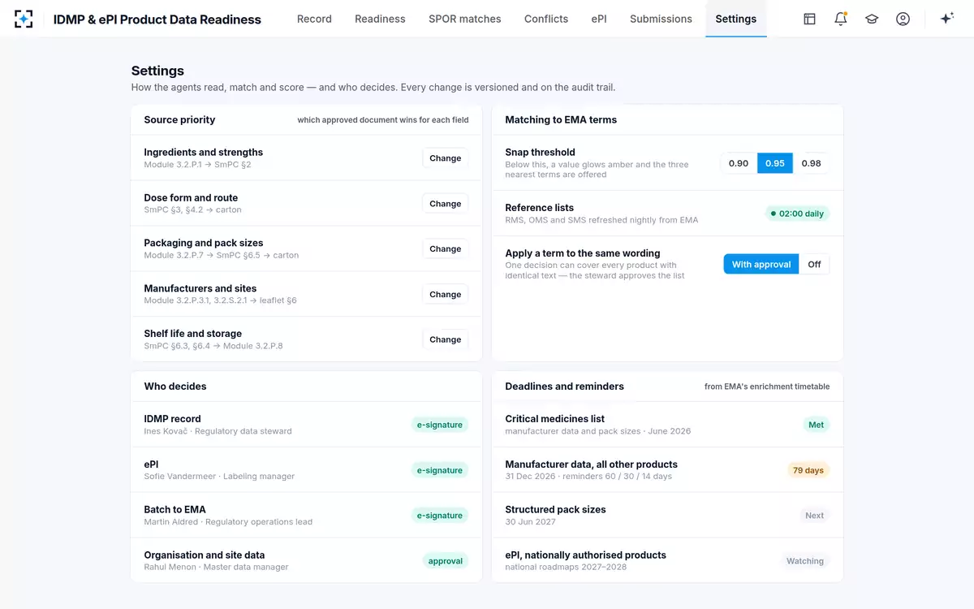The image size is (974, 609).
Task: Select the IDMP record row title
Action: [172, 419]
